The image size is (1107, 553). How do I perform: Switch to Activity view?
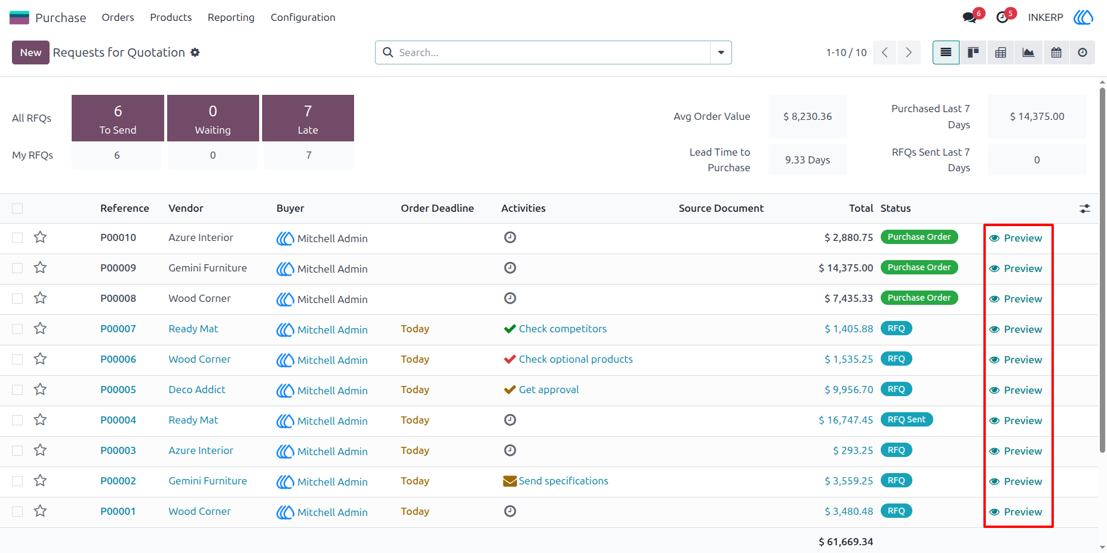[x=1083, y=52]
